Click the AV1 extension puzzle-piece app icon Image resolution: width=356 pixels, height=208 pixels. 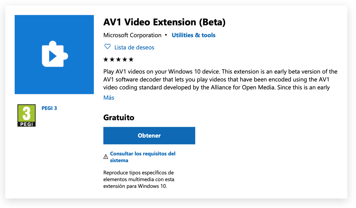click(x=54, y=54)
